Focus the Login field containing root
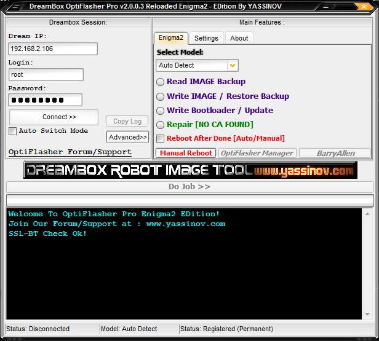 pyautogui.click(x=46, y=74)
